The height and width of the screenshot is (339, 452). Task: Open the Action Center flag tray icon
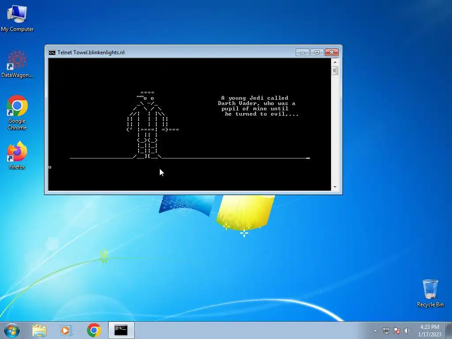coord(397,331)
